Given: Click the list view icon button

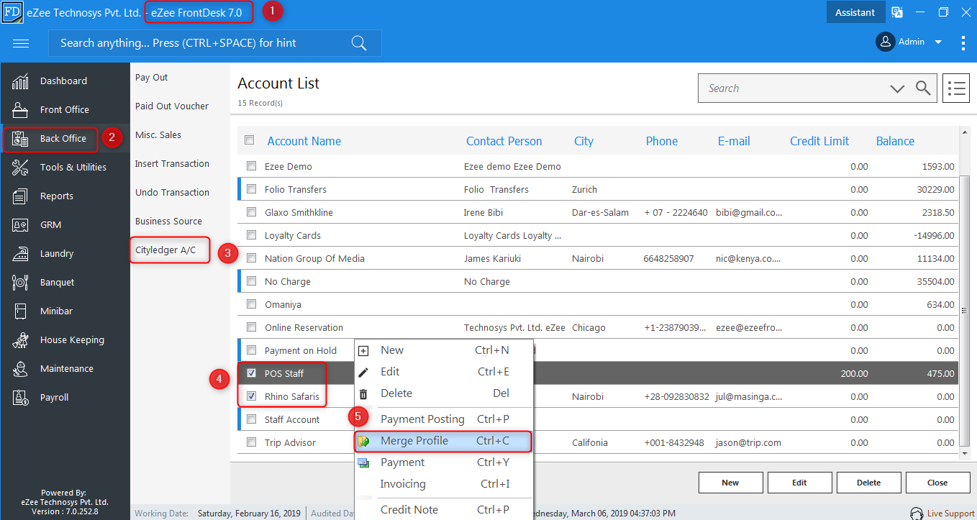Looking at the screenshot, I should [956, 88].
